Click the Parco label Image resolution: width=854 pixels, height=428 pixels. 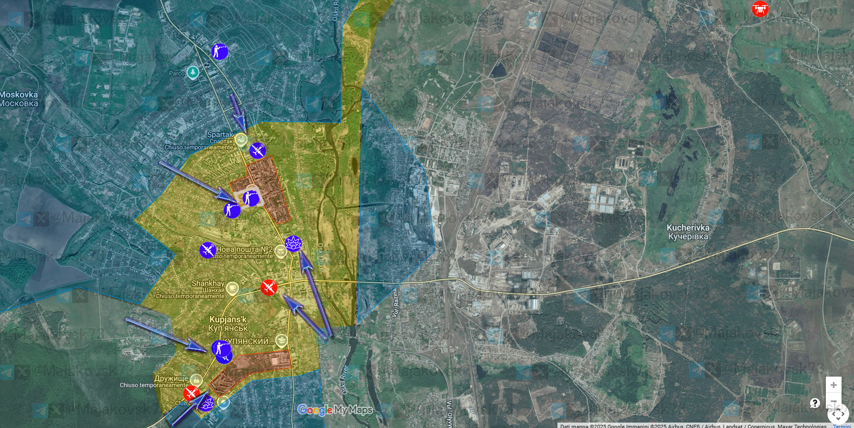tap(176, 73)
